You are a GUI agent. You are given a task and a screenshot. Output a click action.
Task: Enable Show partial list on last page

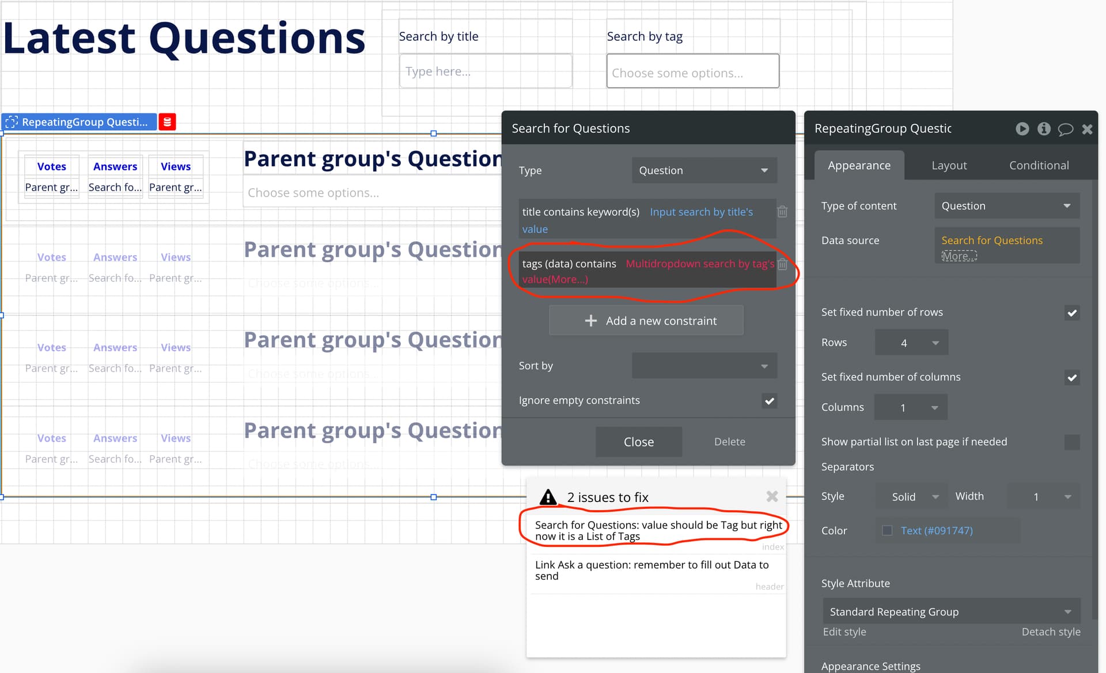tap(1071, 442)
